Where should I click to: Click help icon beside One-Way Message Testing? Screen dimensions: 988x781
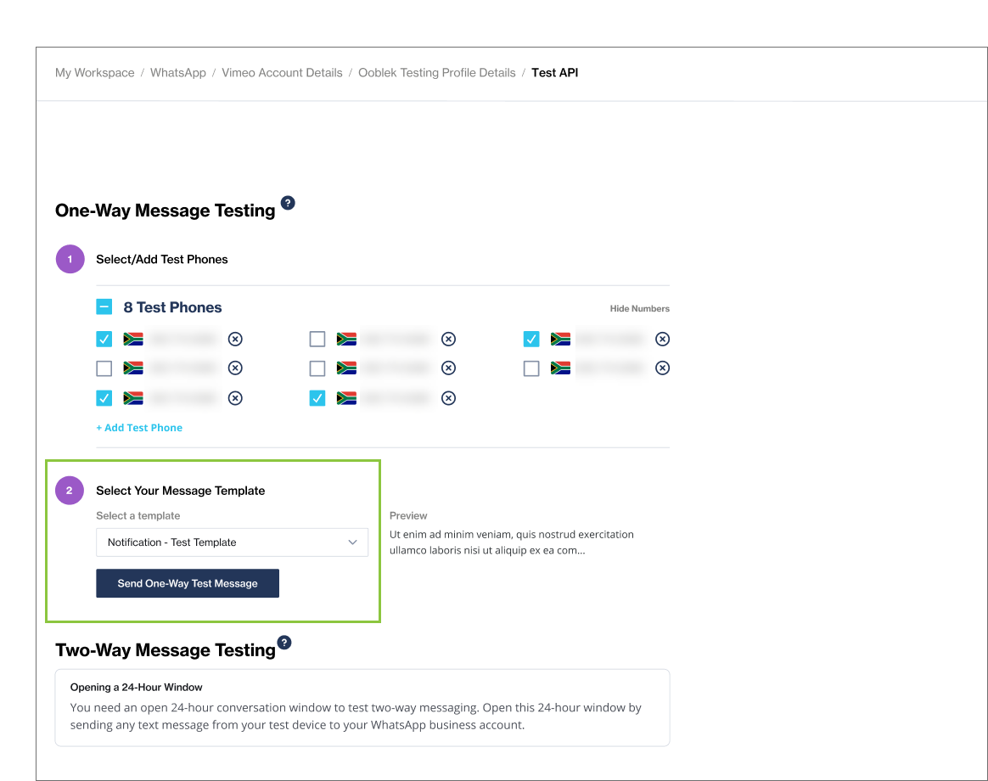click(288, 203)
